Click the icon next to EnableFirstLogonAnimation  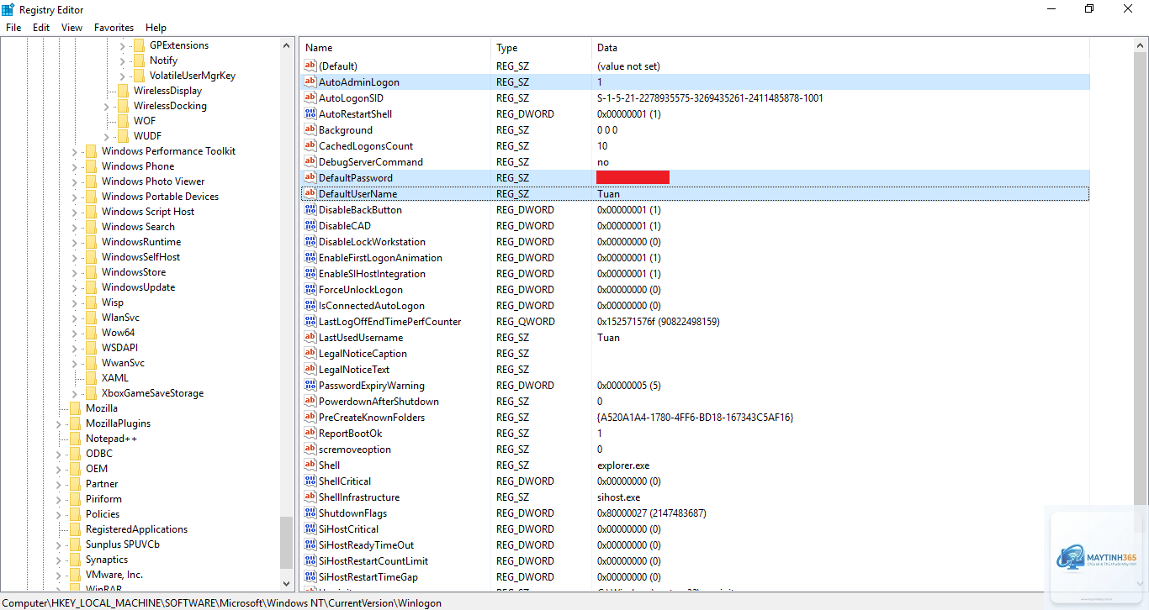click(310, 257)
